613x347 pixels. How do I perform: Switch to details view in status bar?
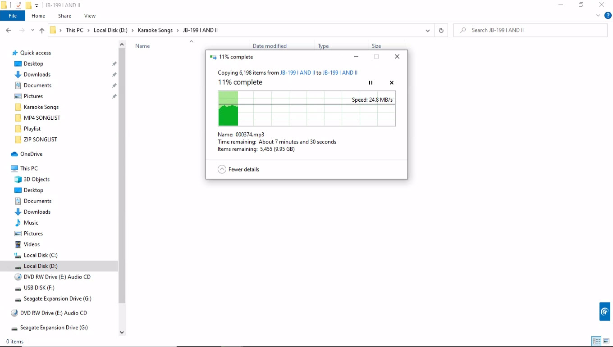point(596,341)
